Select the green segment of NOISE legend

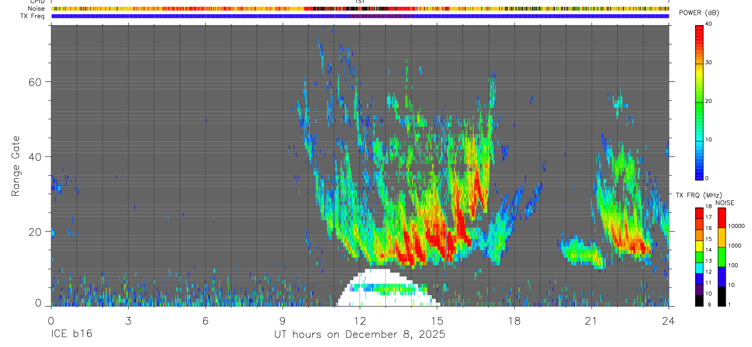pos(722,256)
